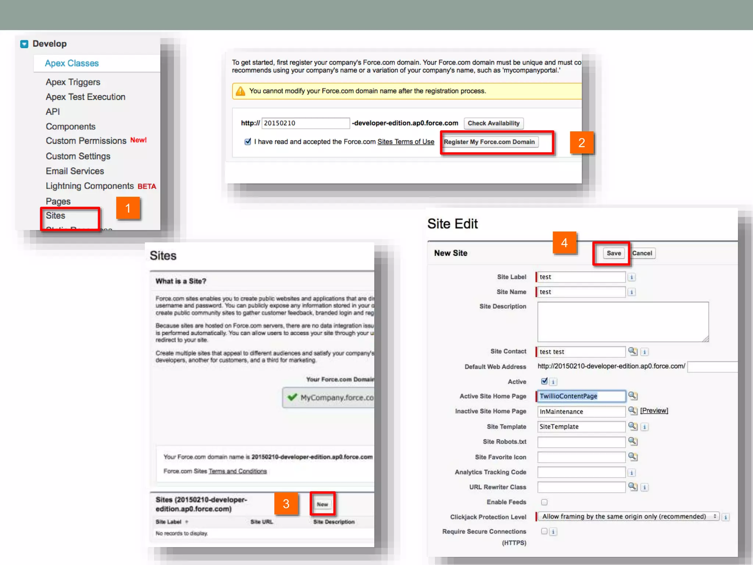Image resolution: width=753 pixels, height=565 pixels.
Task: Click info icon next to Site Label
Action: [x=631, y=277]
